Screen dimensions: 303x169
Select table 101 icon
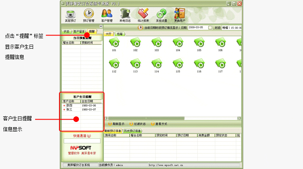pyautogui.click(x=114, y=43)
